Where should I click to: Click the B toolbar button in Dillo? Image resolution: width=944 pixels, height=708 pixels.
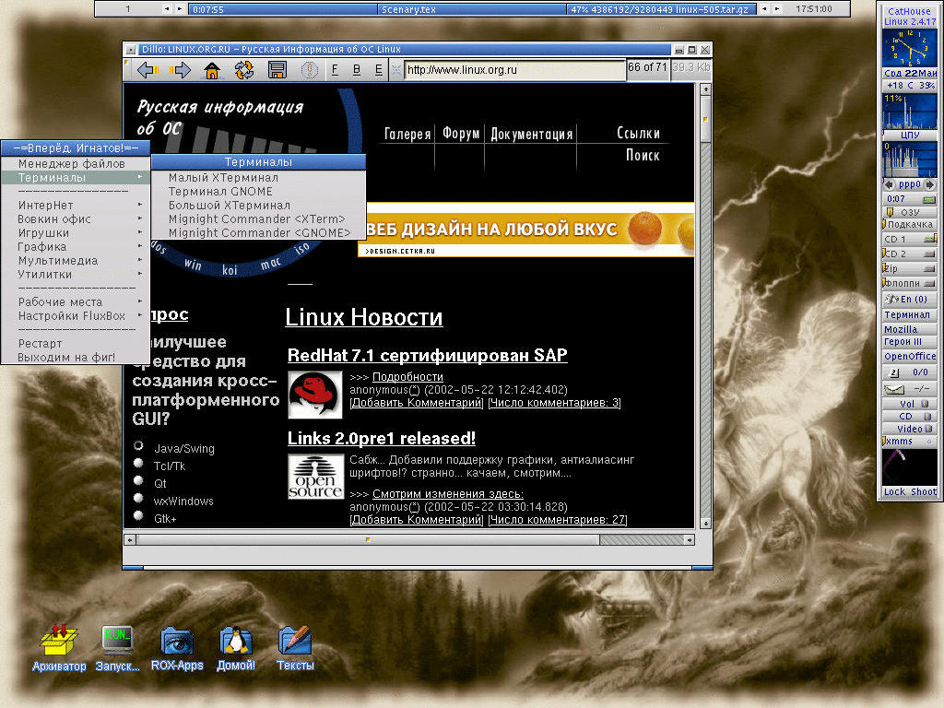pyautogui.click(x=357, y=70)
